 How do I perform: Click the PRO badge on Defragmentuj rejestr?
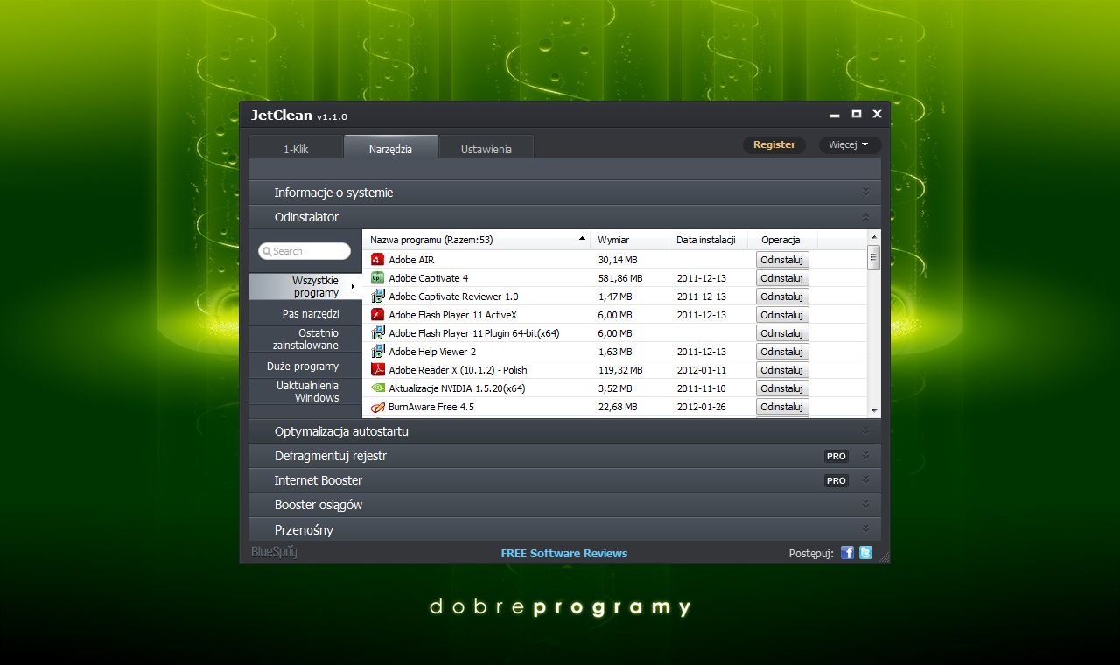[x=836, y=456]
